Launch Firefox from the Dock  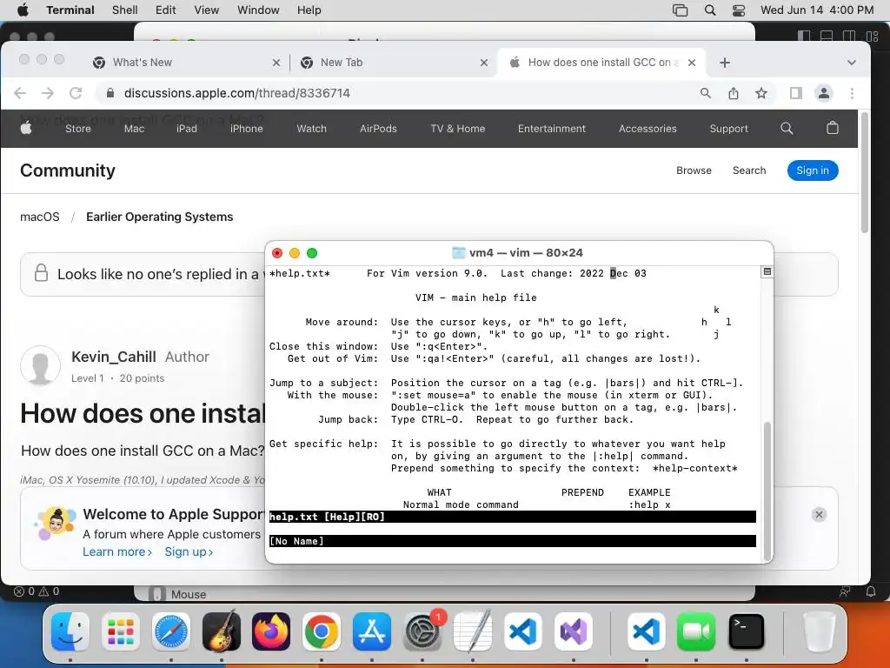(x=271, y=631)
